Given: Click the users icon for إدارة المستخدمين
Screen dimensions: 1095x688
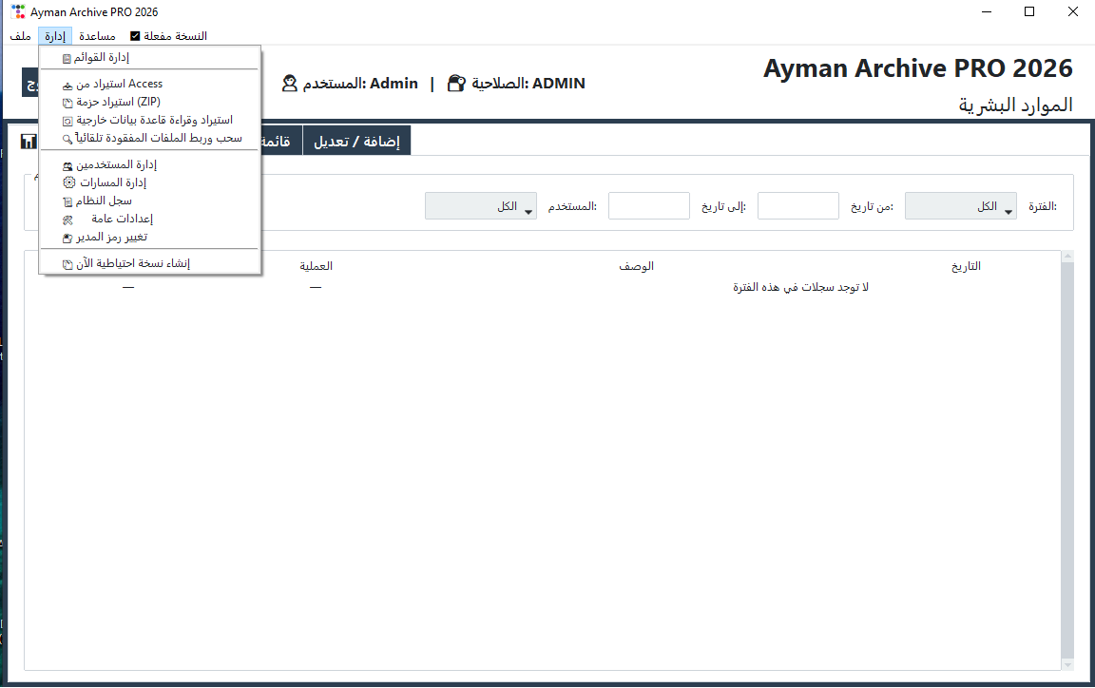Looking at the screenshot, I should tap(67, 165).
